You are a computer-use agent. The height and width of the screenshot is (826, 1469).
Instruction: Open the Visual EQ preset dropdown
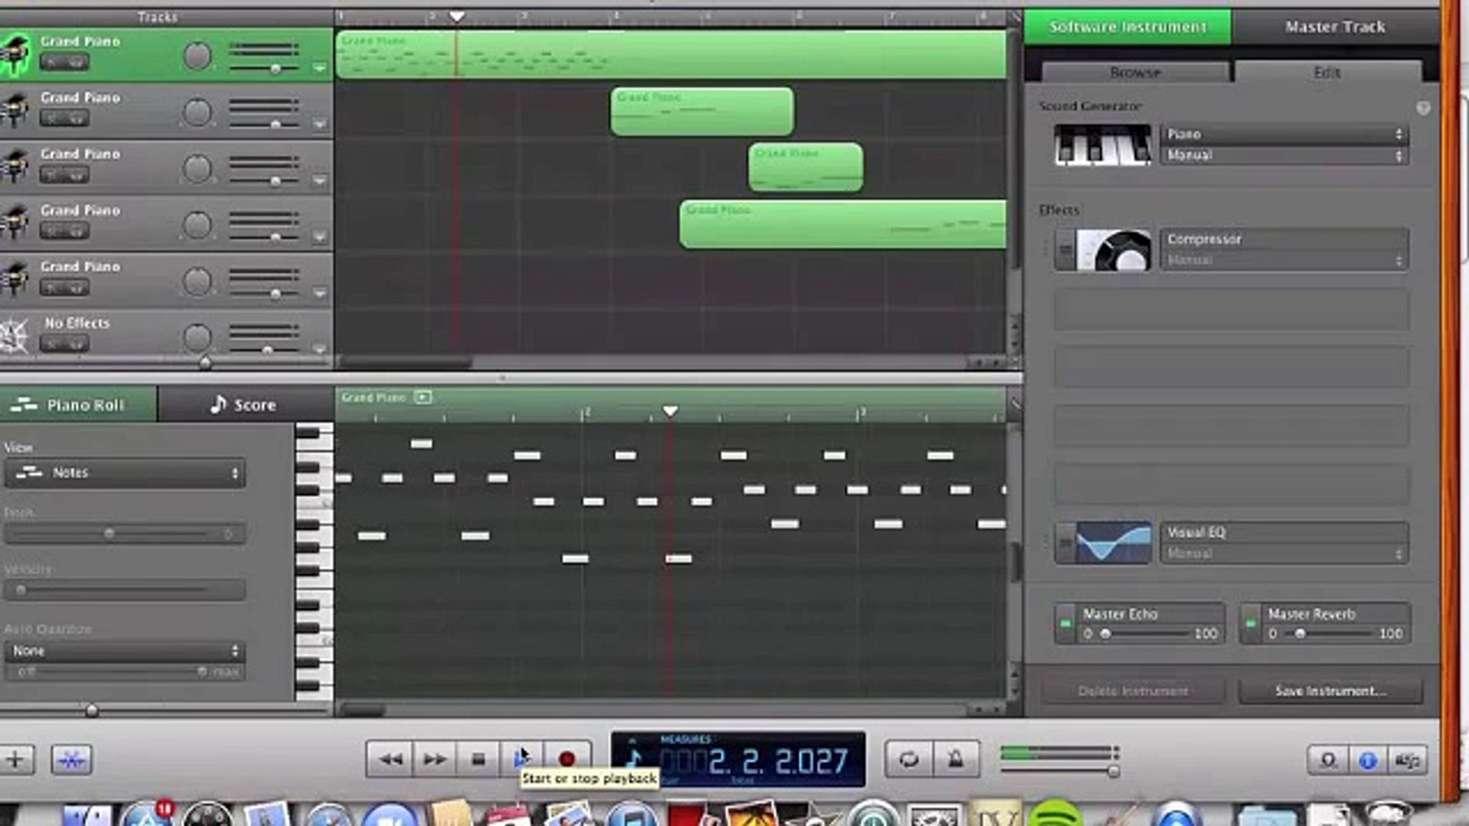1284,553
